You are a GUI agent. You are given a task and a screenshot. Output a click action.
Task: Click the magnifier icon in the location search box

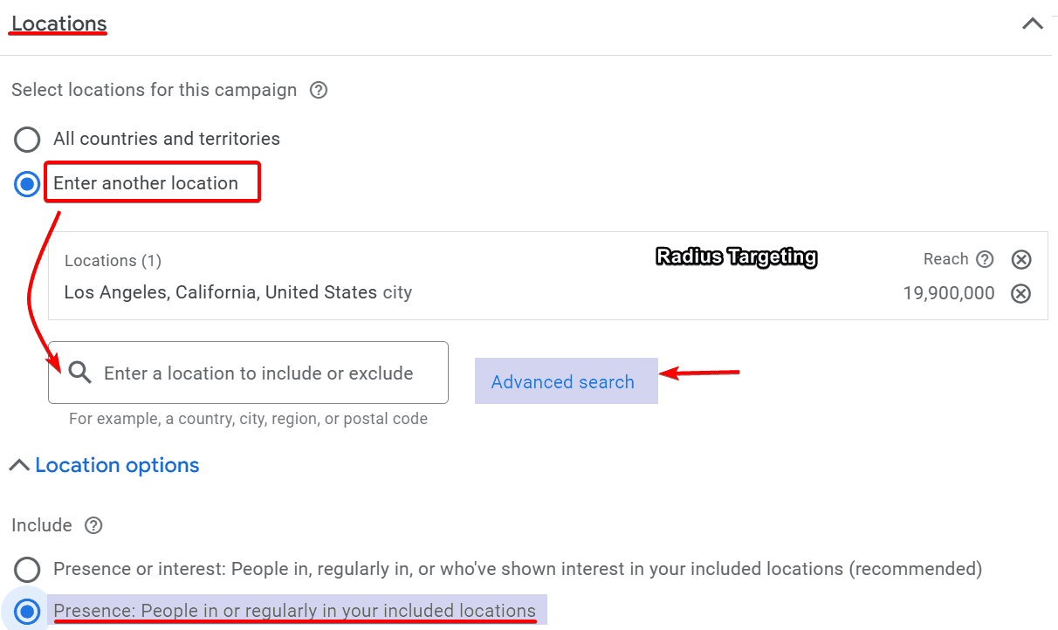tap(79, 373)
